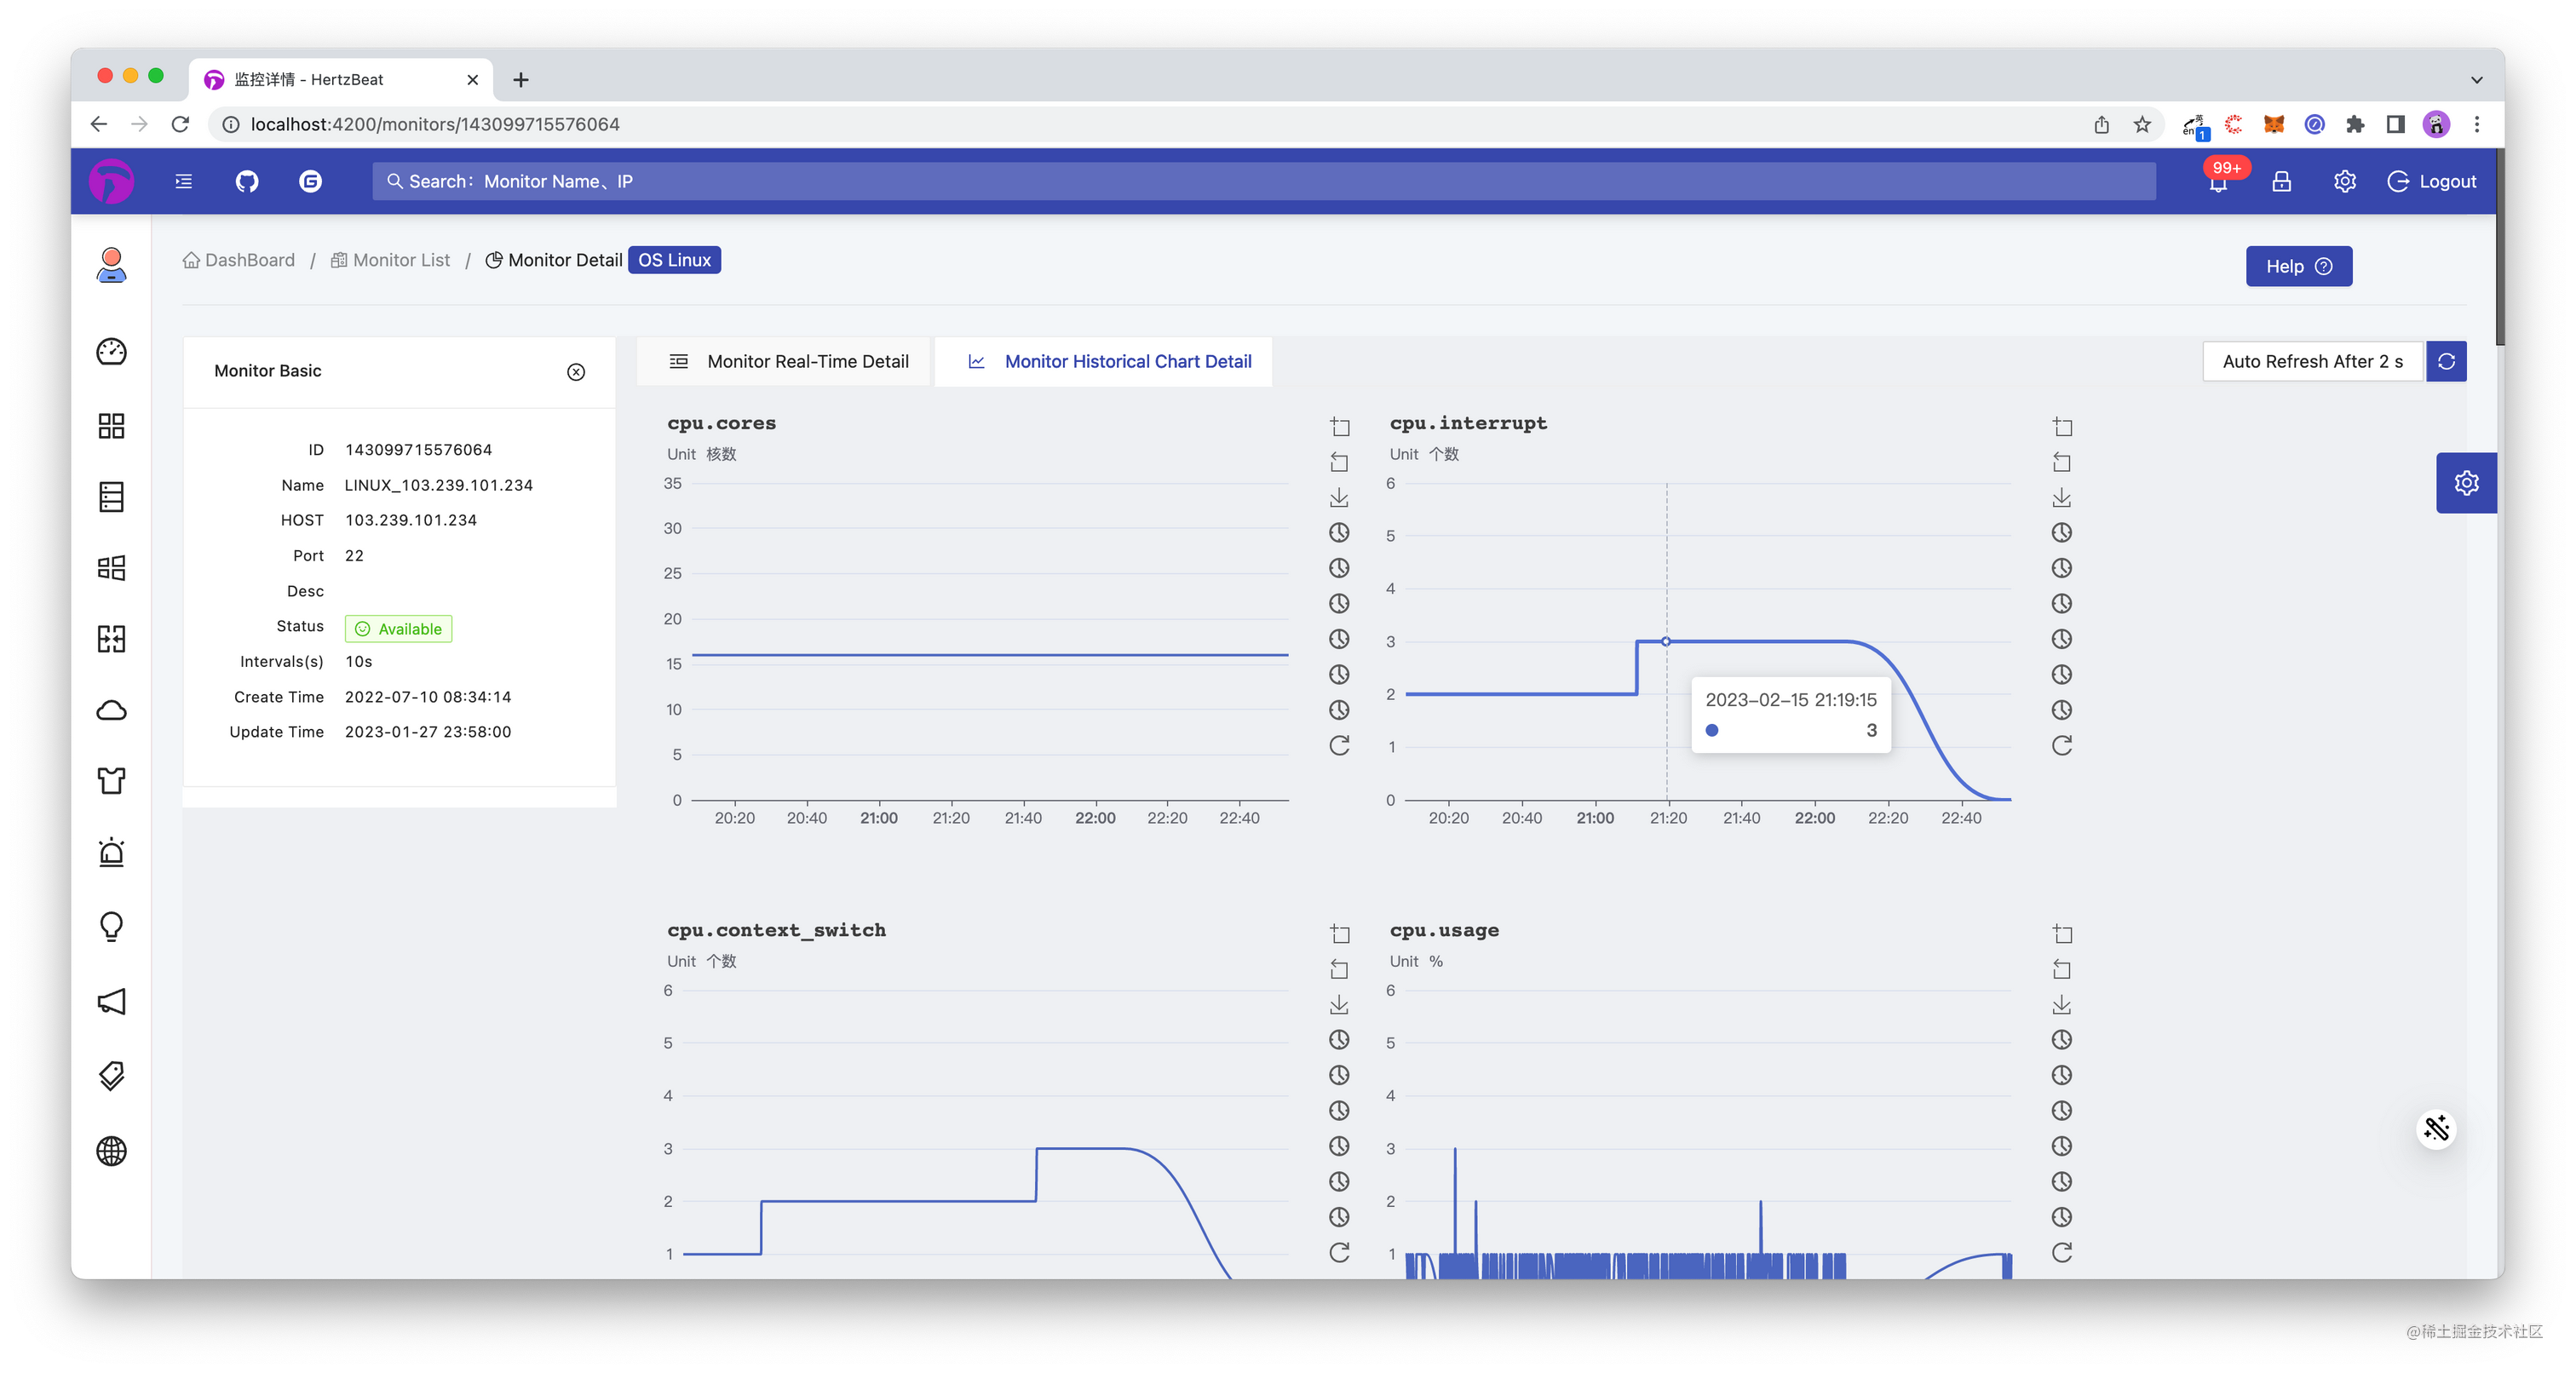This screenshot has width=2576, height=1373.
Task: Open a new browser tab
Action: click(x=520, y=80)
